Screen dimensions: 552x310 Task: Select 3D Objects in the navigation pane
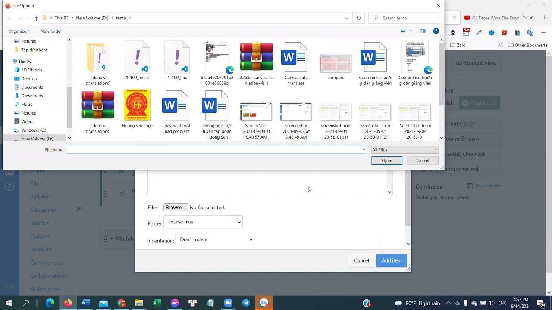pyautogui.click(x=31, y=70)
